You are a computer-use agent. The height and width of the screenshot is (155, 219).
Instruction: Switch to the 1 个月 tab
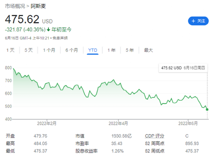49,50
